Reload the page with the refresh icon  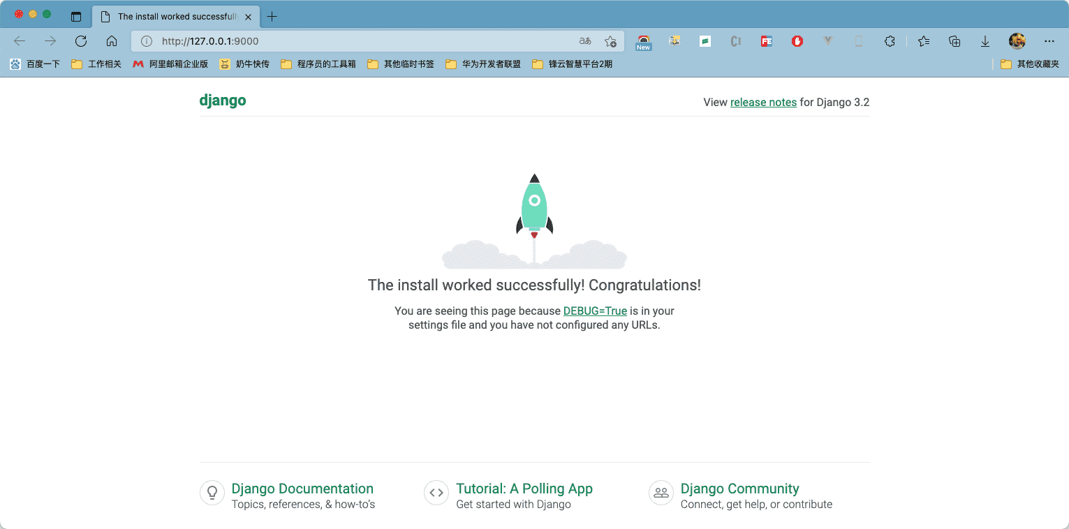[81, 41]
